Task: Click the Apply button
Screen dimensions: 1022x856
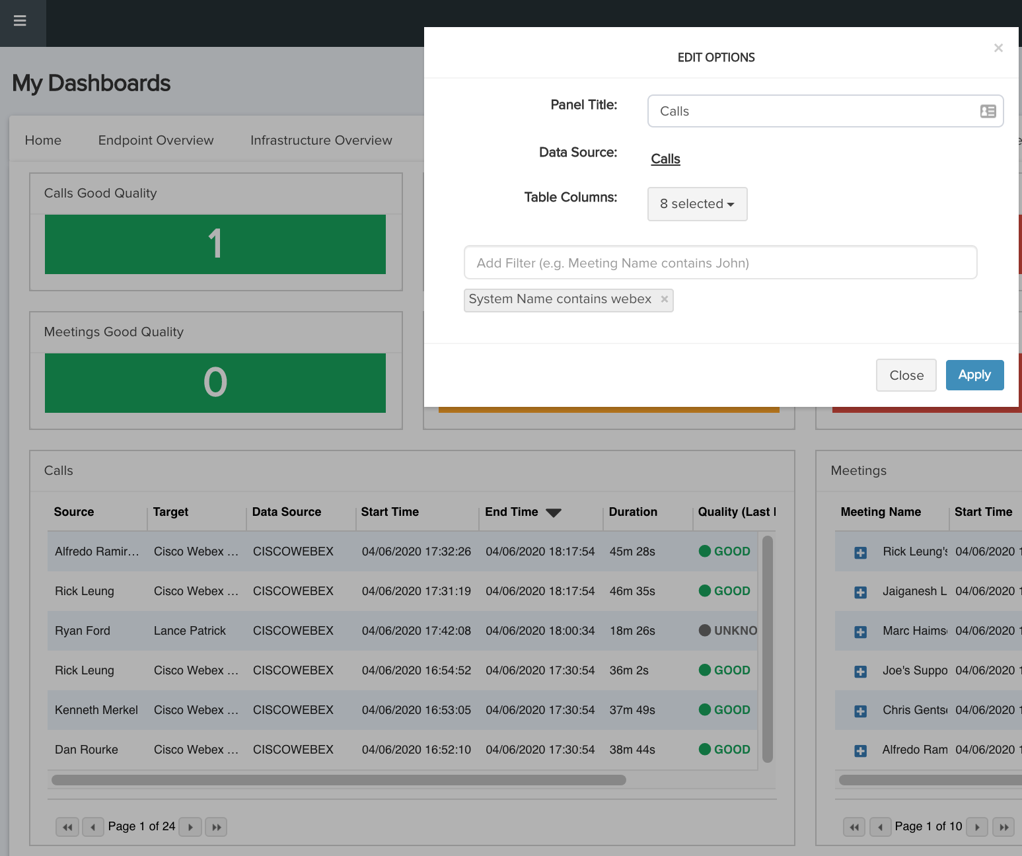Action: (x=974, y=375)
